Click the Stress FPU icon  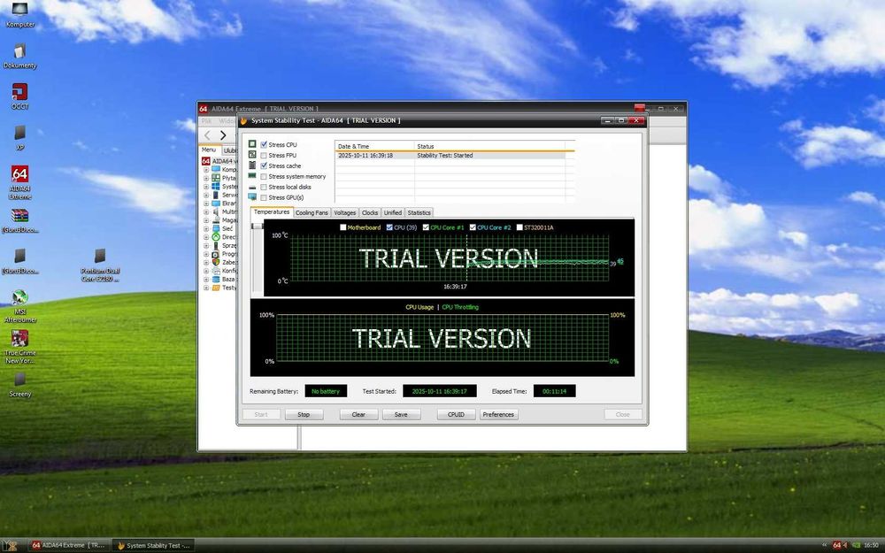click(252, 155)
